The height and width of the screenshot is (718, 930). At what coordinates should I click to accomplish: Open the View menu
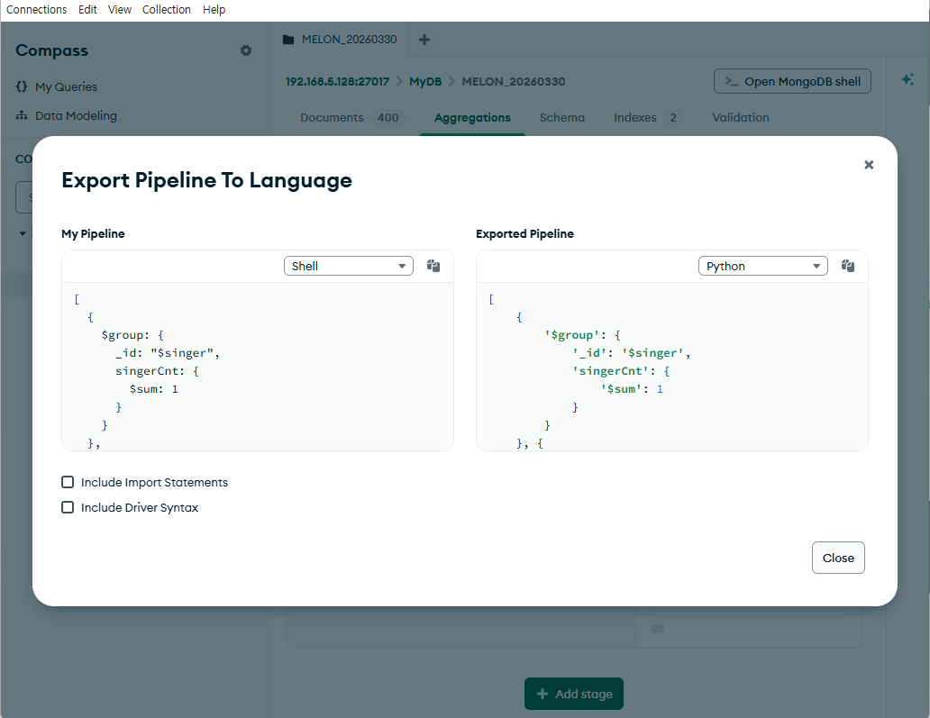point(119,10)
